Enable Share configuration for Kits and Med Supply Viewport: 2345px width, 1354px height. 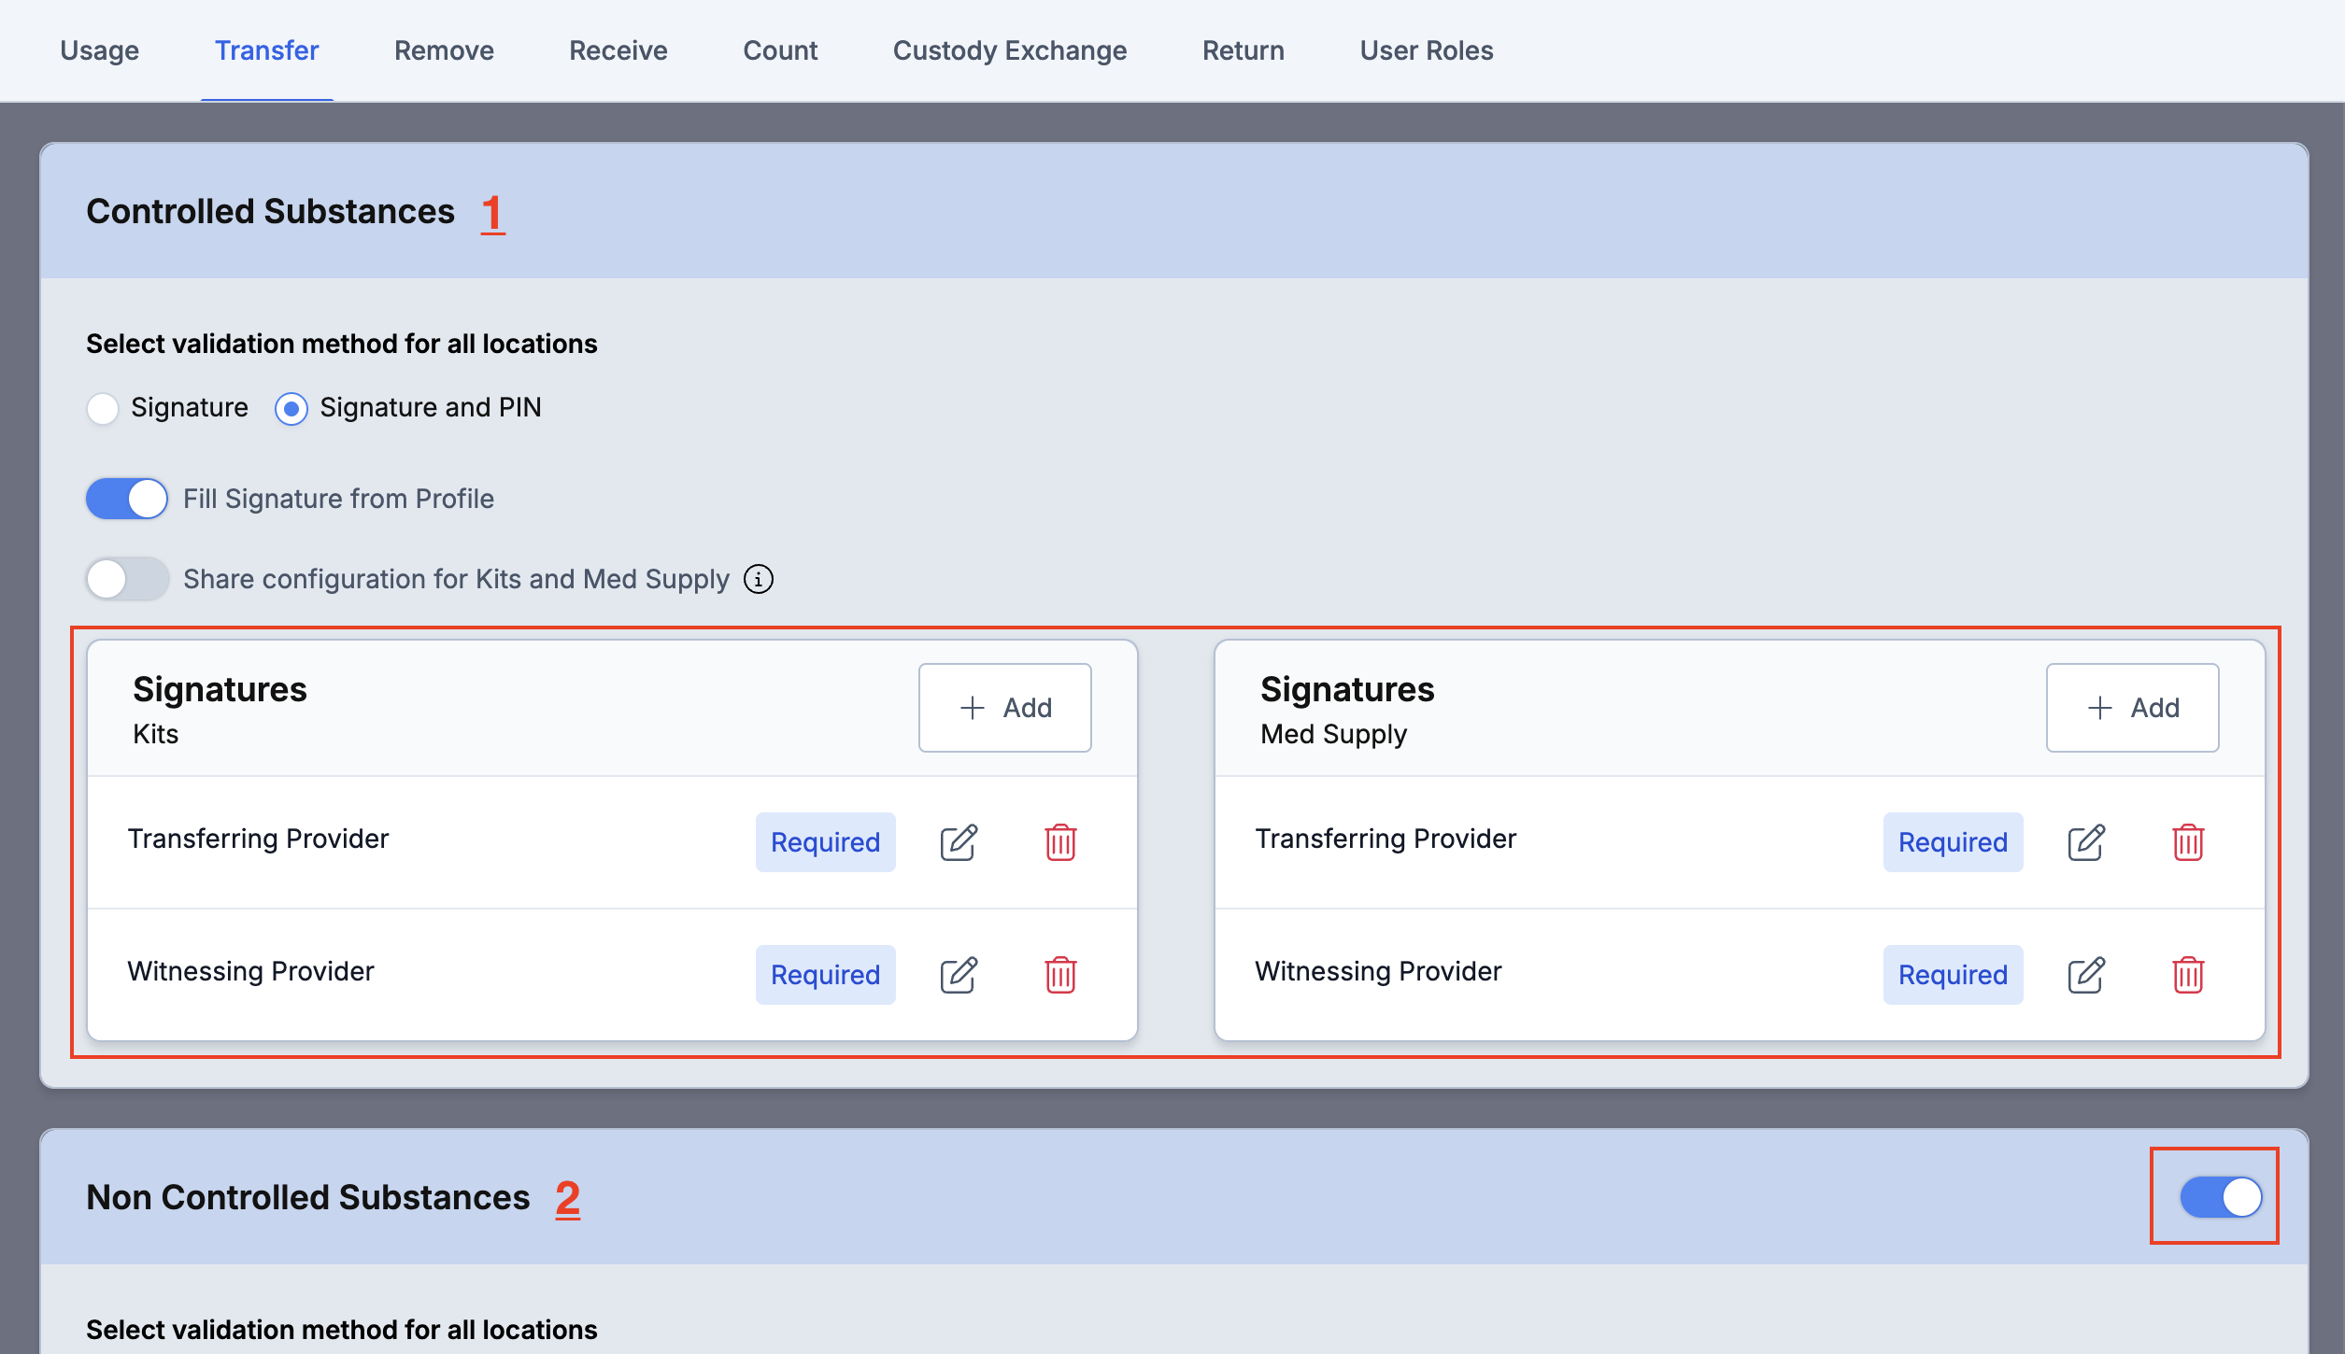[127, 579]
